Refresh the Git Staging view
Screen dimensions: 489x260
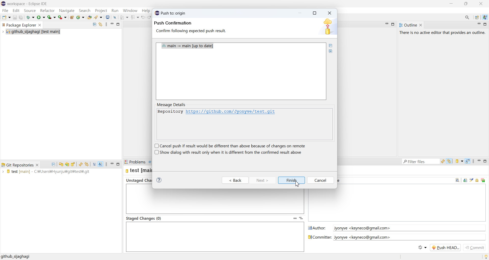pos(443,162)
